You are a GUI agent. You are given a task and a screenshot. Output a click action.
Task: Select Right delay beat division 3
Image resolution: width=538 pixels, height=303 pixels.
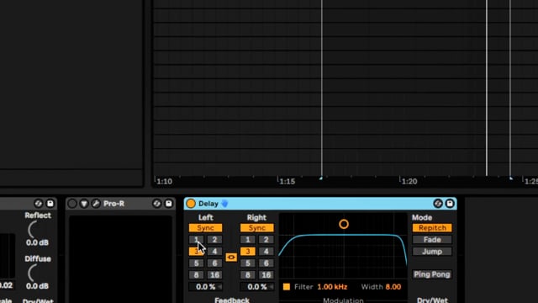pyautogui.click(x=248, y=252)
